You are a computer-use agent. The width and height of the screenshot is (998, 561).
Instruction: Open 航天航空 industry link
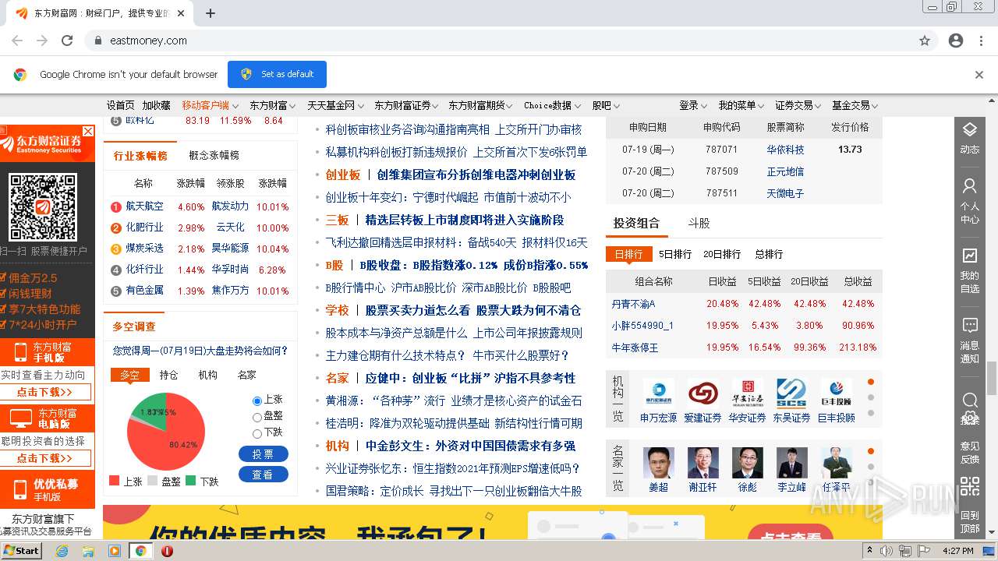(x=145, y=206)
